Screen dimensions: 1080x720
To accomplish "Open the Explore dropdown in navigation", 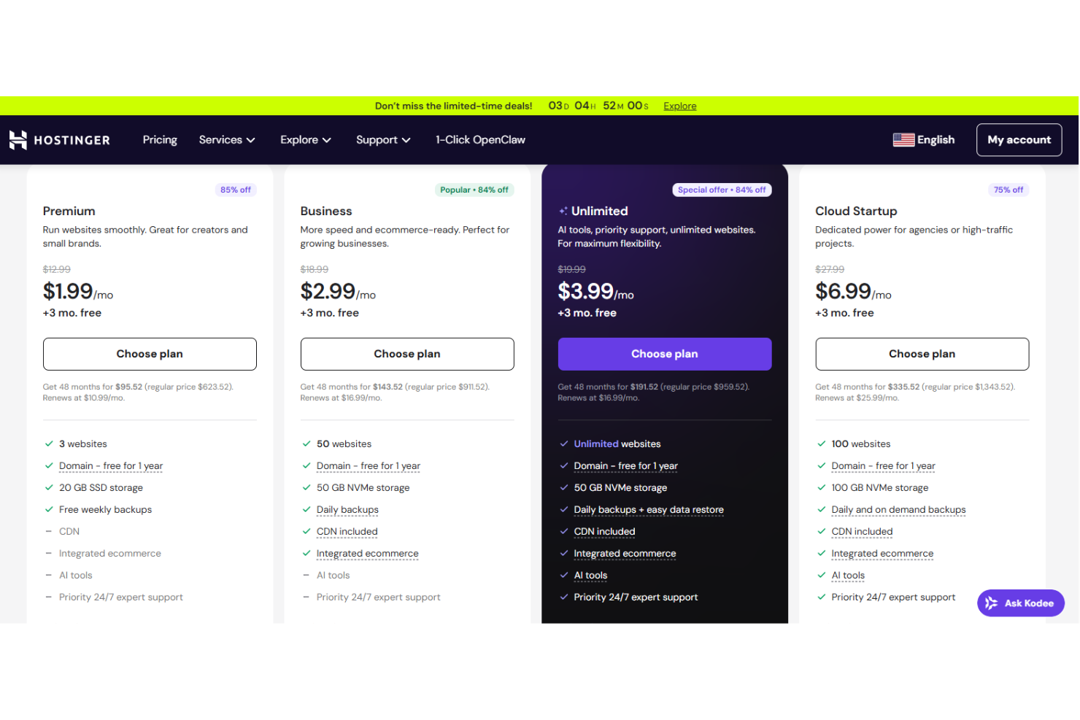I will [x=305, y=139].
